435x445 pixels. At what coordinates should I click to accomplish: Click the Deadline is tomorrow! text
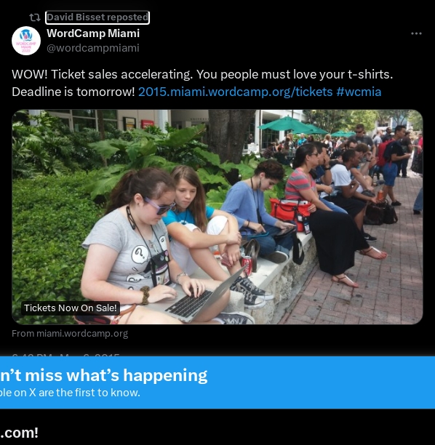point(73,92)
